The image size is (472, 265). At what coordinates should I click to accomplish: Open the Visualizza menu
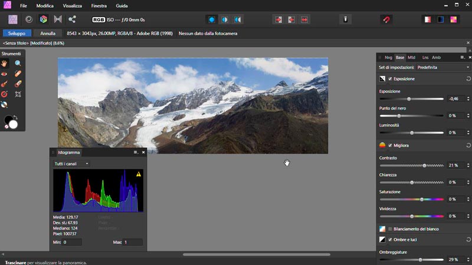pyautogui.click(x=72, y=6)
